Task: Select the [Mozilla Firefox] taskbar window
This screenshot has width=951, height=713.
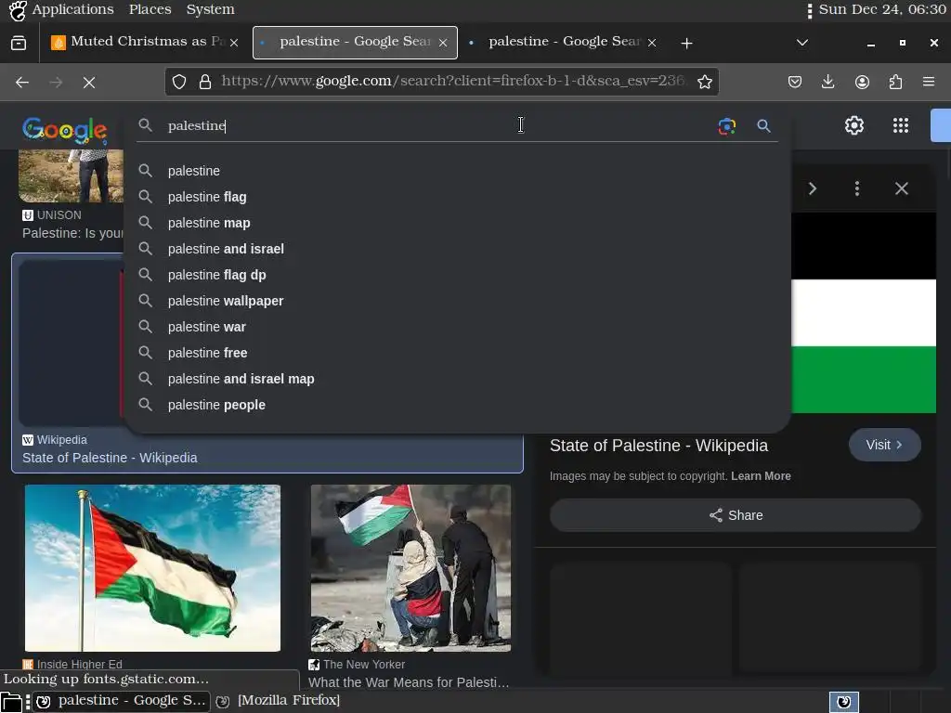Action: tap(279, 702)
